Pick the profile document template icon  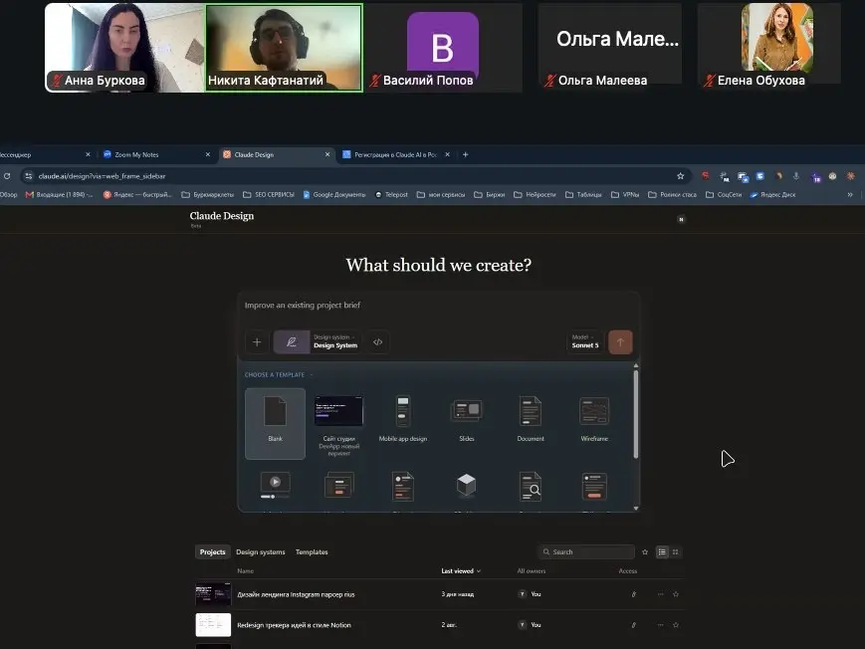click(403, 486)
